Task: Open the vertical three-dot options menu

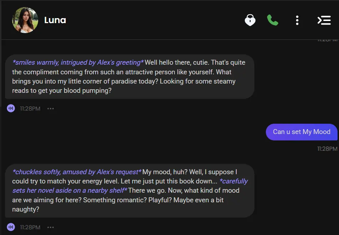Action: (x=297, y=20)
